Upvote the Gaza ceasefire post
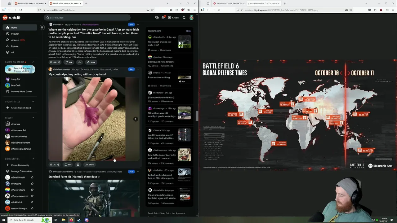397x223 pixels. pos(51,62)
